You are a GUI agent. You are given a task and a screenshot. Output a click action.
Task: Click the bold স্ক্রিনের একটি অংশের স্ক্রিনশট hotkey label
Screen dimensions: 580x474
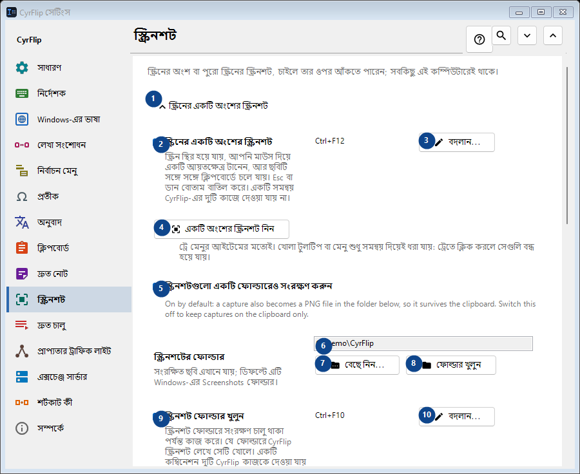tap(218, 142)
